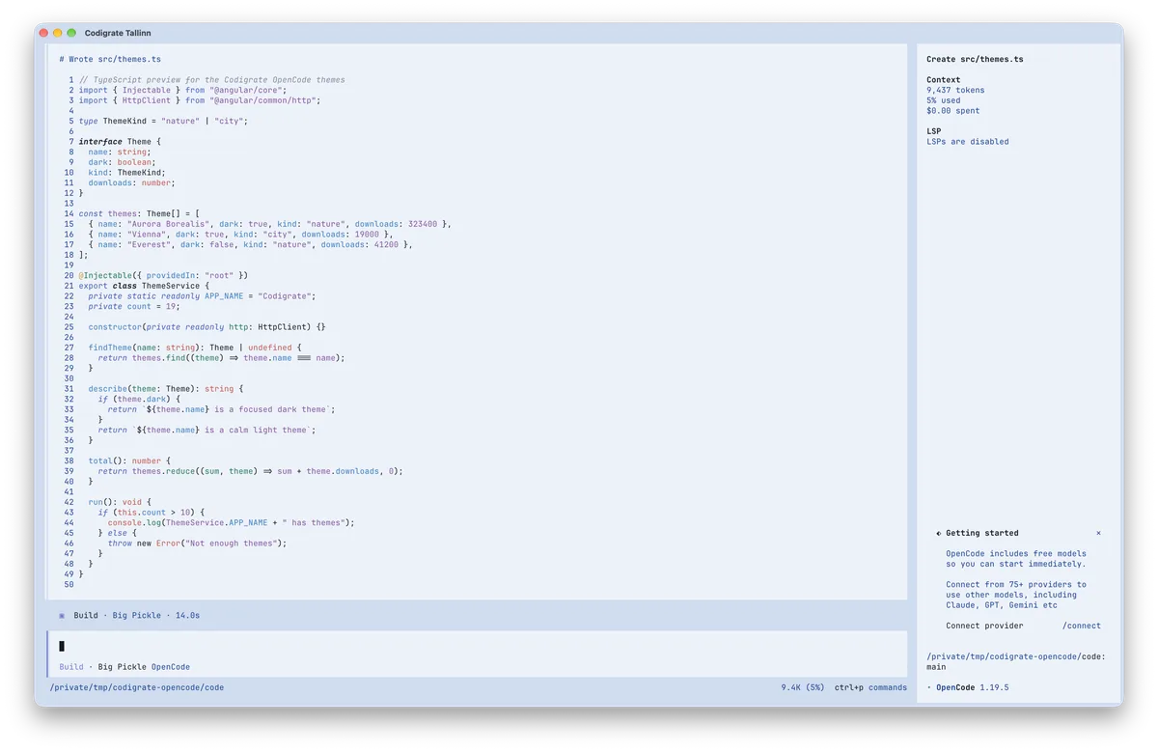Click the OpenCode 1.19.5 version text
1158x752 pixels.
point(973,687)
